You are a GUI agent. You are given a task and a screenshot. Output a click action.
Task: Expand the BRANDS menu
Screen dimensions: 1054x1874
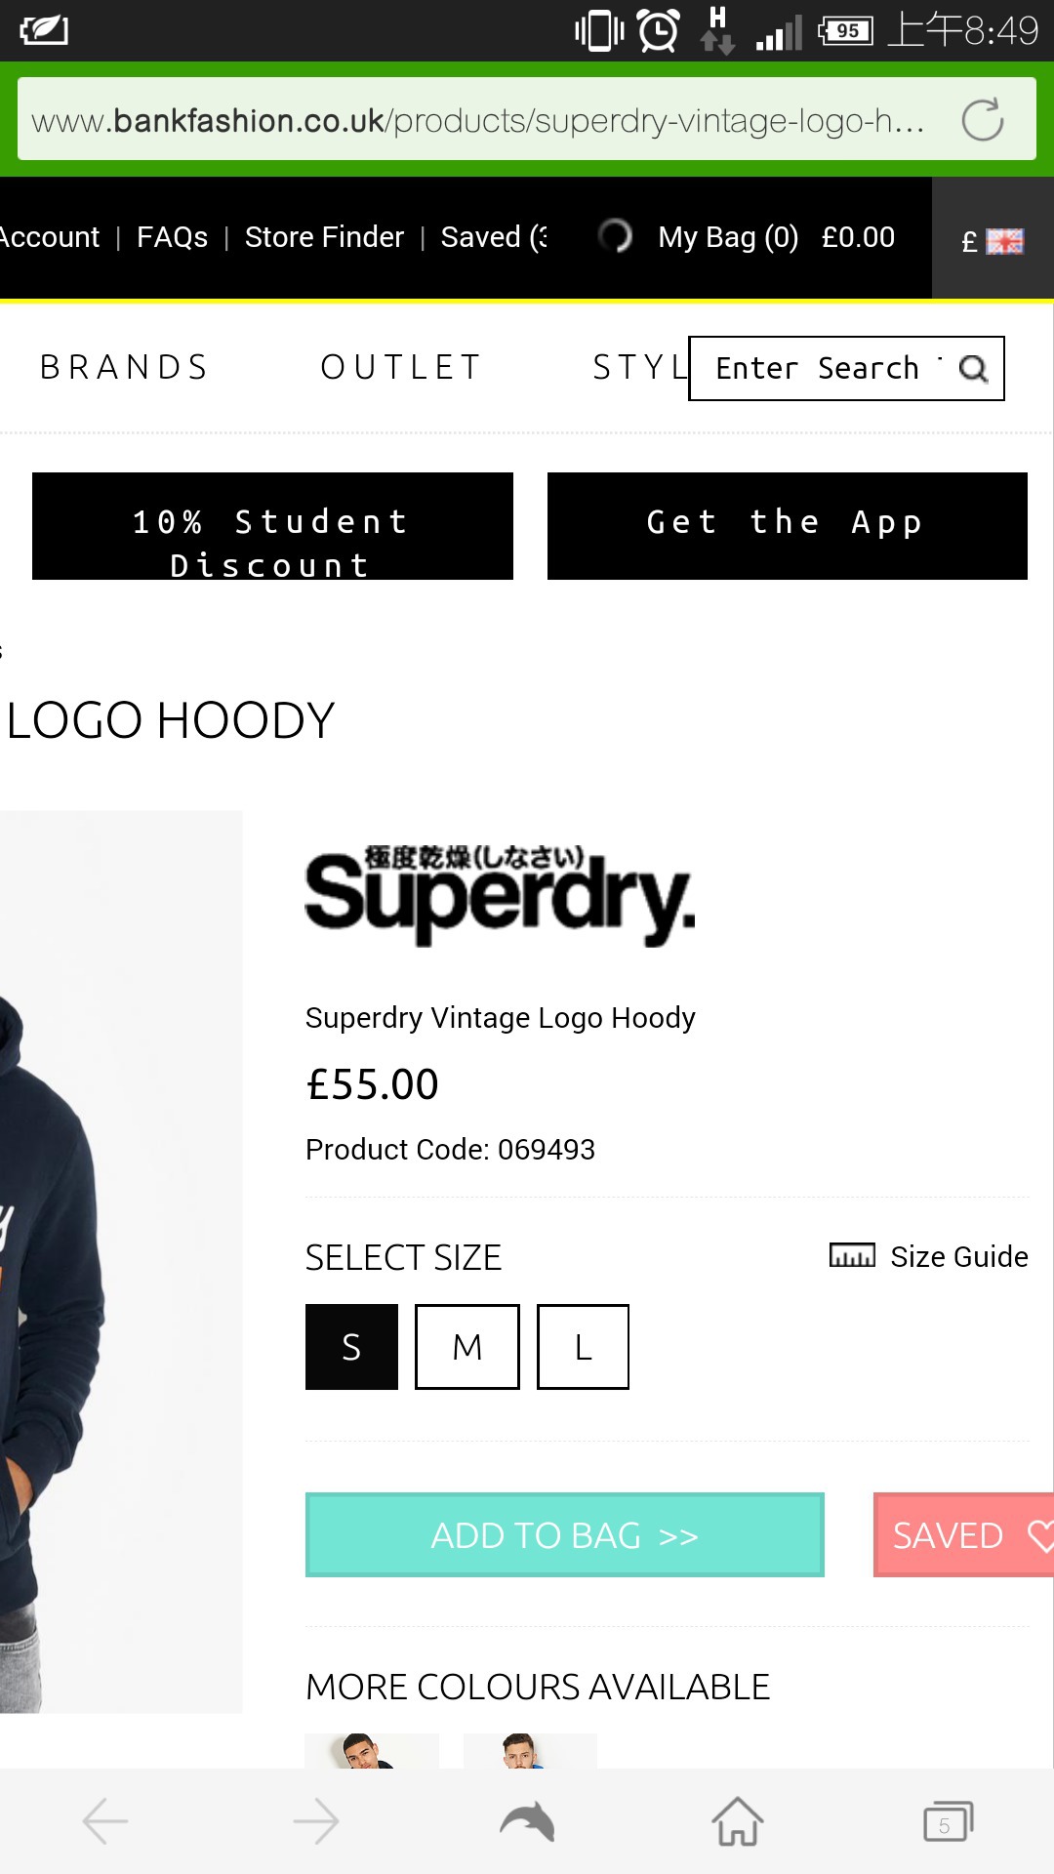coord(124,368)
